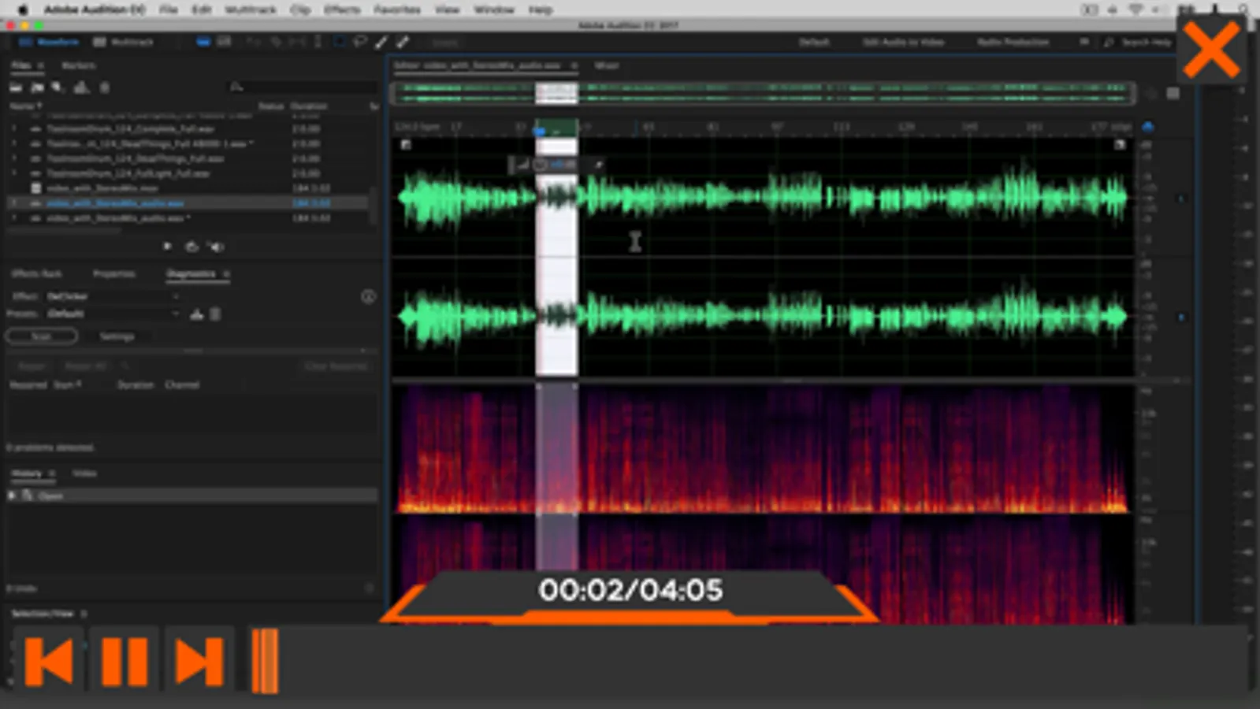1260x709 pixels.
Task: Toggle Auto-Play in the Files panel
Action: click(216, 247)
